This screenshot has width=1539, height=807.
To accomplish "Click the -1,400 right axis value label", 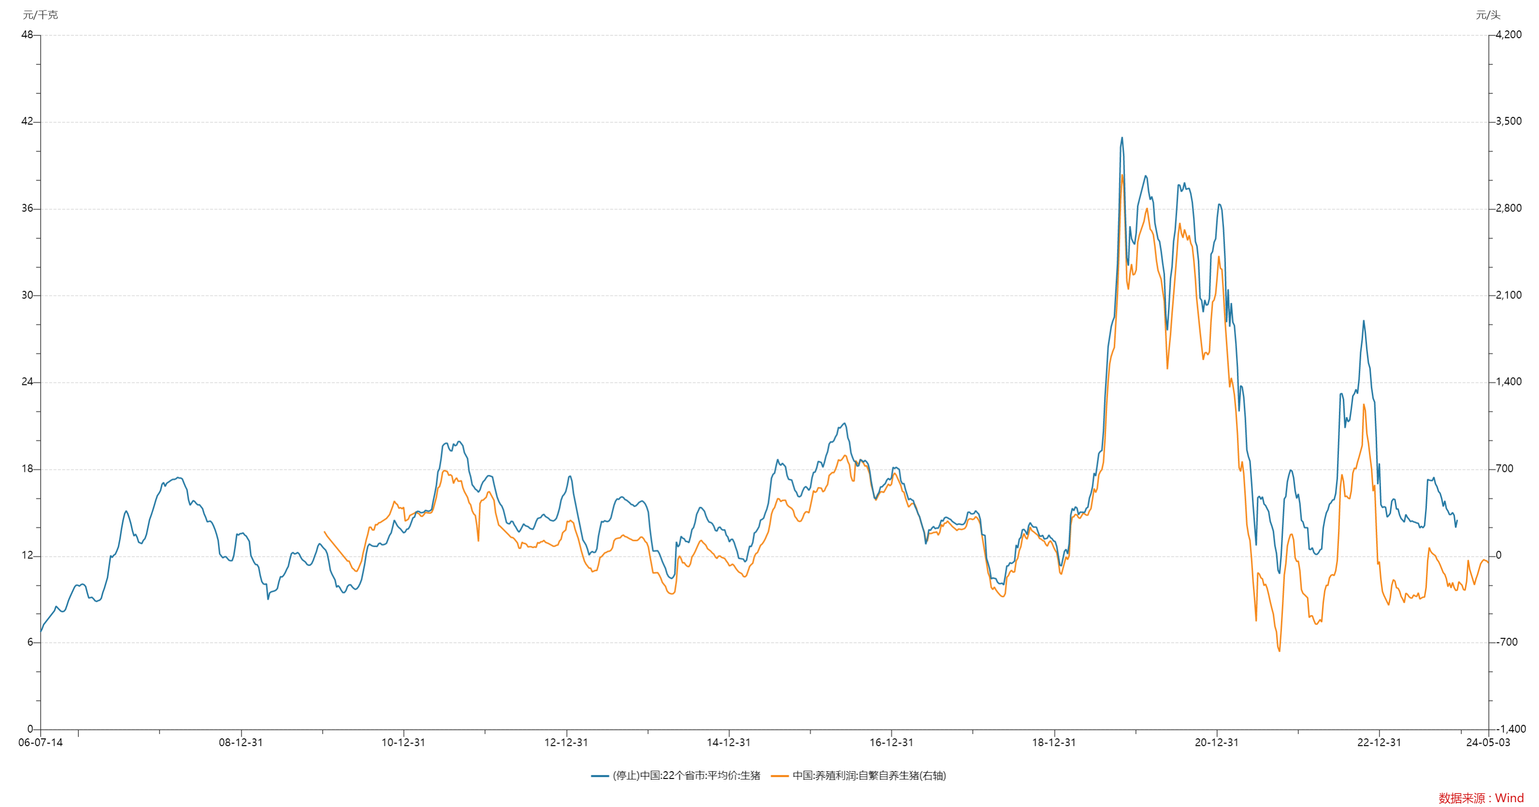I will pyautogui.click(x=1510, y=729).
